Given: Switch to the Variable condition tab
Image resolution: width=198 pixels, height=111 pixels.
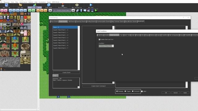Looking at the screenshot, I should coord(107,35).
